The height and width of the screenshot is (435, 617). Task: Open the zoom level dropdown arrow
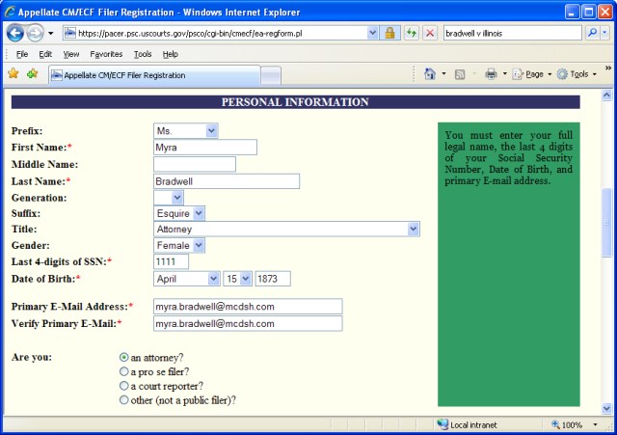595,424
